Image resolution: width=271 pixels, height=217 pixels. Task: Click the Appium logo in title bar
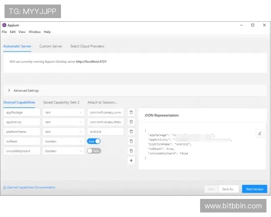4,25
